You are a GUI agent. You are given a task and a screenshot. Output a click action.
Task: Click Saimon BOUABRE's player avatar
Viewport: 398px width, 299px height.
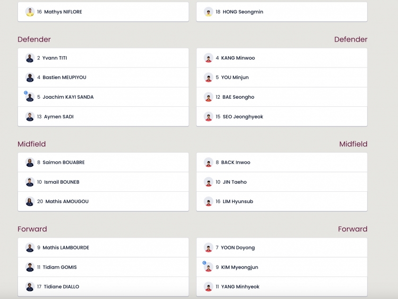pos(30,162)
